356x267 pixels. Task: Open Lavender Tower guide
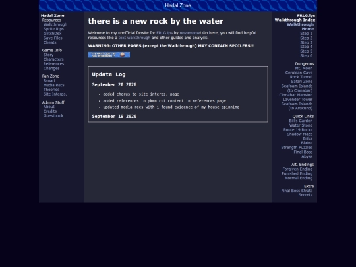[x=297, y=100]
